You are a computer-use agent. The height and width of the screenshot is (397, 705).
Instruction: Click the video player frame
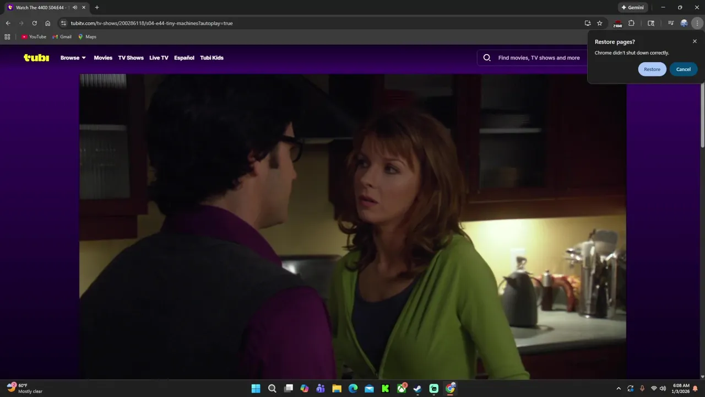tap(352, 226)
